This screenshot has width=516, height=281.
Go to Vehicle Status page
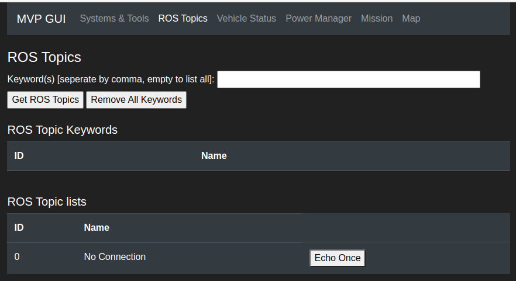[246, 19]
